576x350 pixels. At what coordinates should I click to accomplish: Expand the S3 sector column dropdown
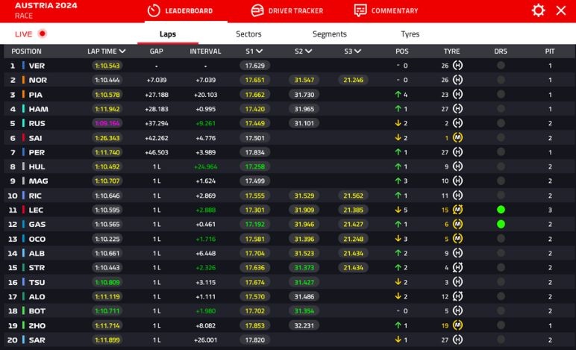[x=357, y=51]
